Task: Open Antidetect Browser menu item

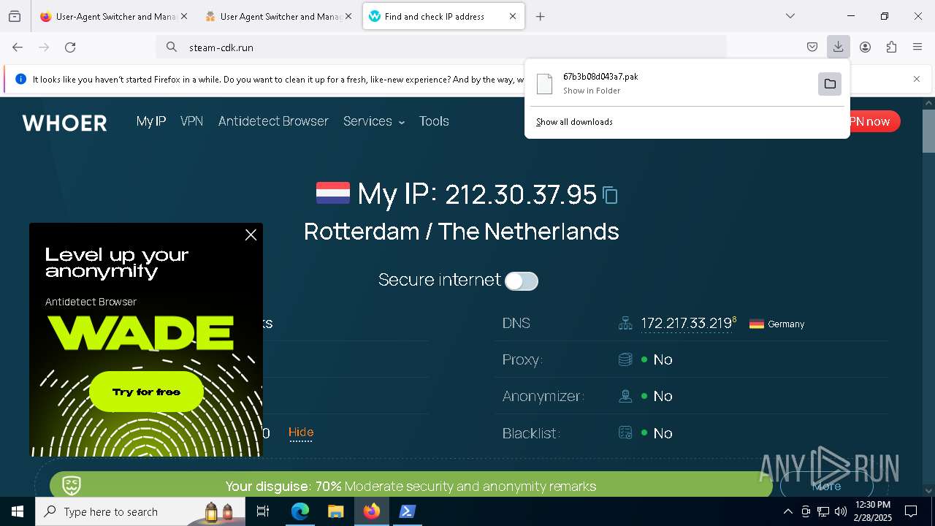Action: click(x=273, y=121)
